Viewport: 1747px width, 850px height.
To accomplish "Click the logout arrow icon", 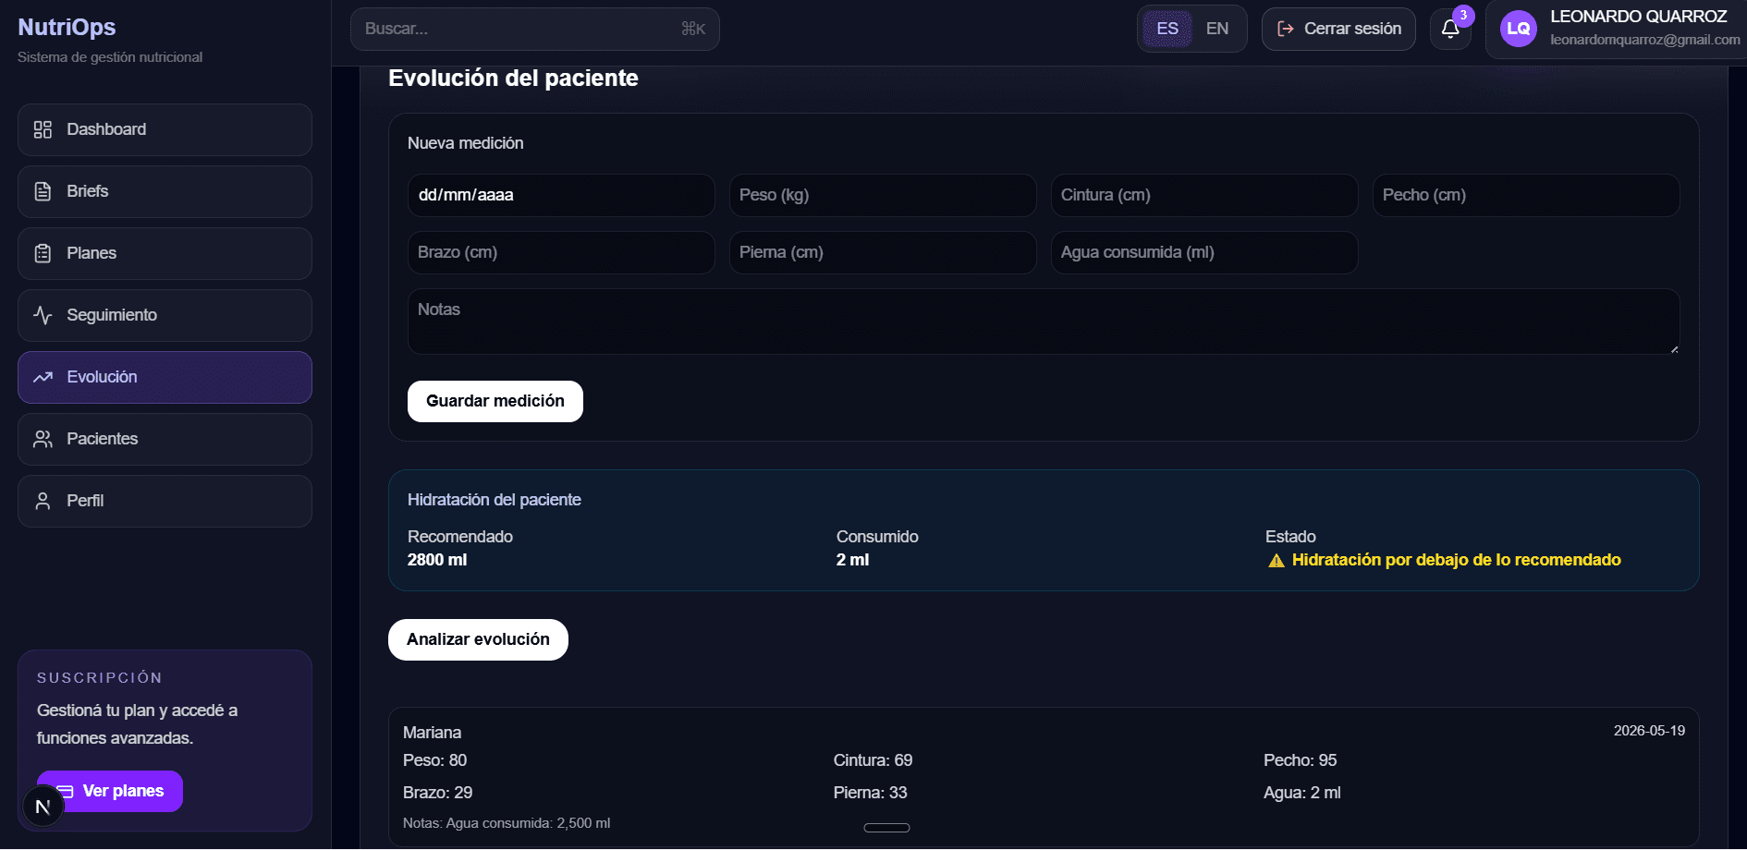I will pyautogui.click(x=1285, y=29).
